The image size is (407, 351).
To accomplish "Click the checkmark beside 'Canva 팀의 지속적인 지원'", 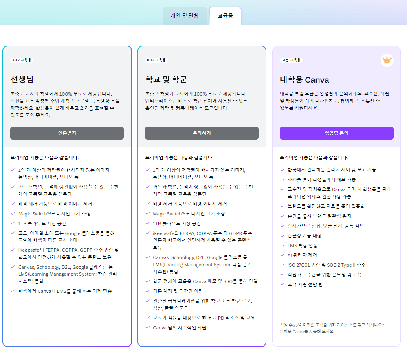I will 148,327.
